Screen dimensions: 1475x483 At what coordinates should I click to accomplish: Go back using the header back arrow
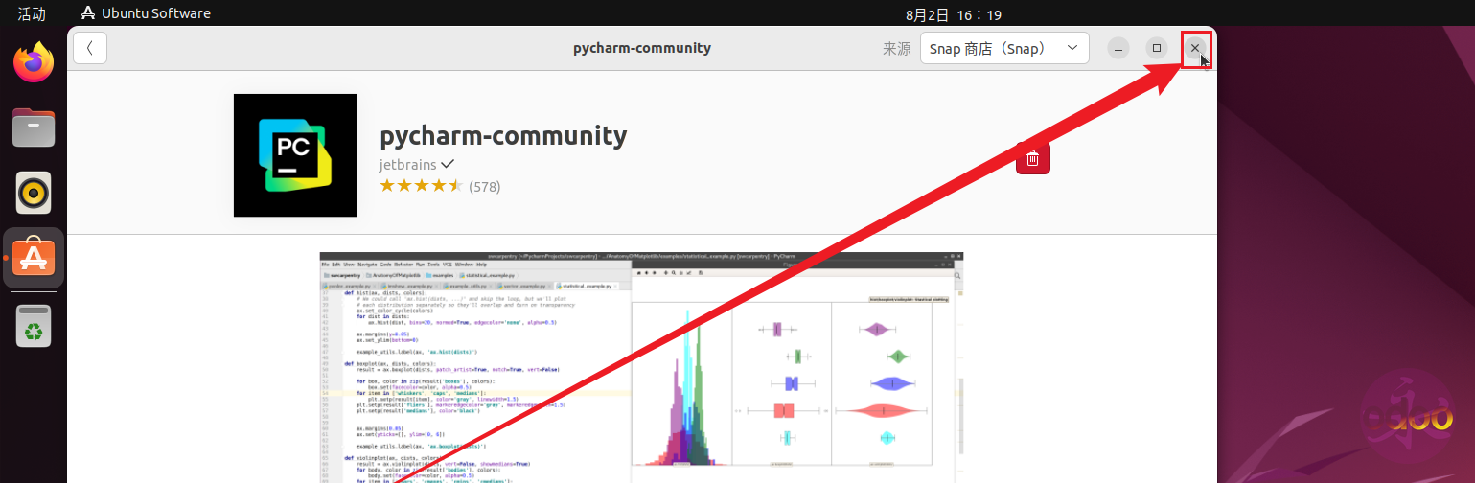(89, 48)
